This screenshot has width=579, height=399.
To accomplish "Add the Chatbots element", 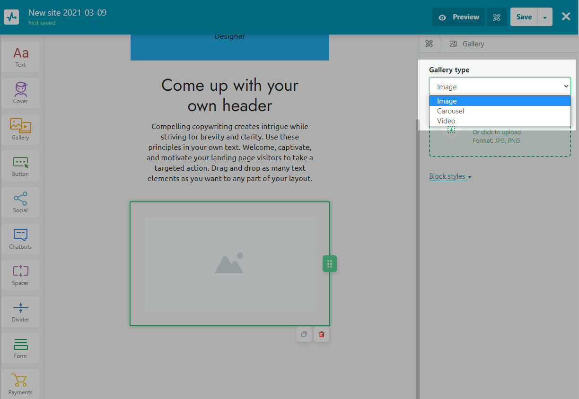I will (x=20, y=239).
